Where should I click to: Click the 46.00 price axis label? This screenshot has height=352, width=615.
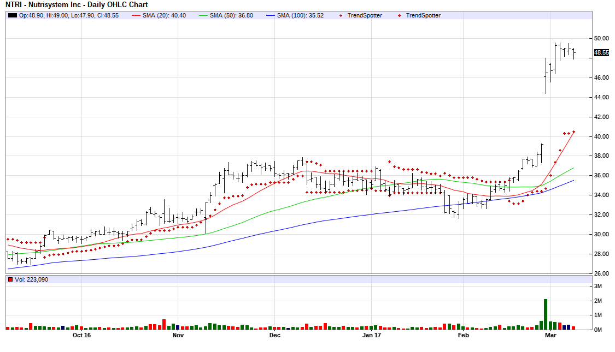coord(601,77)
